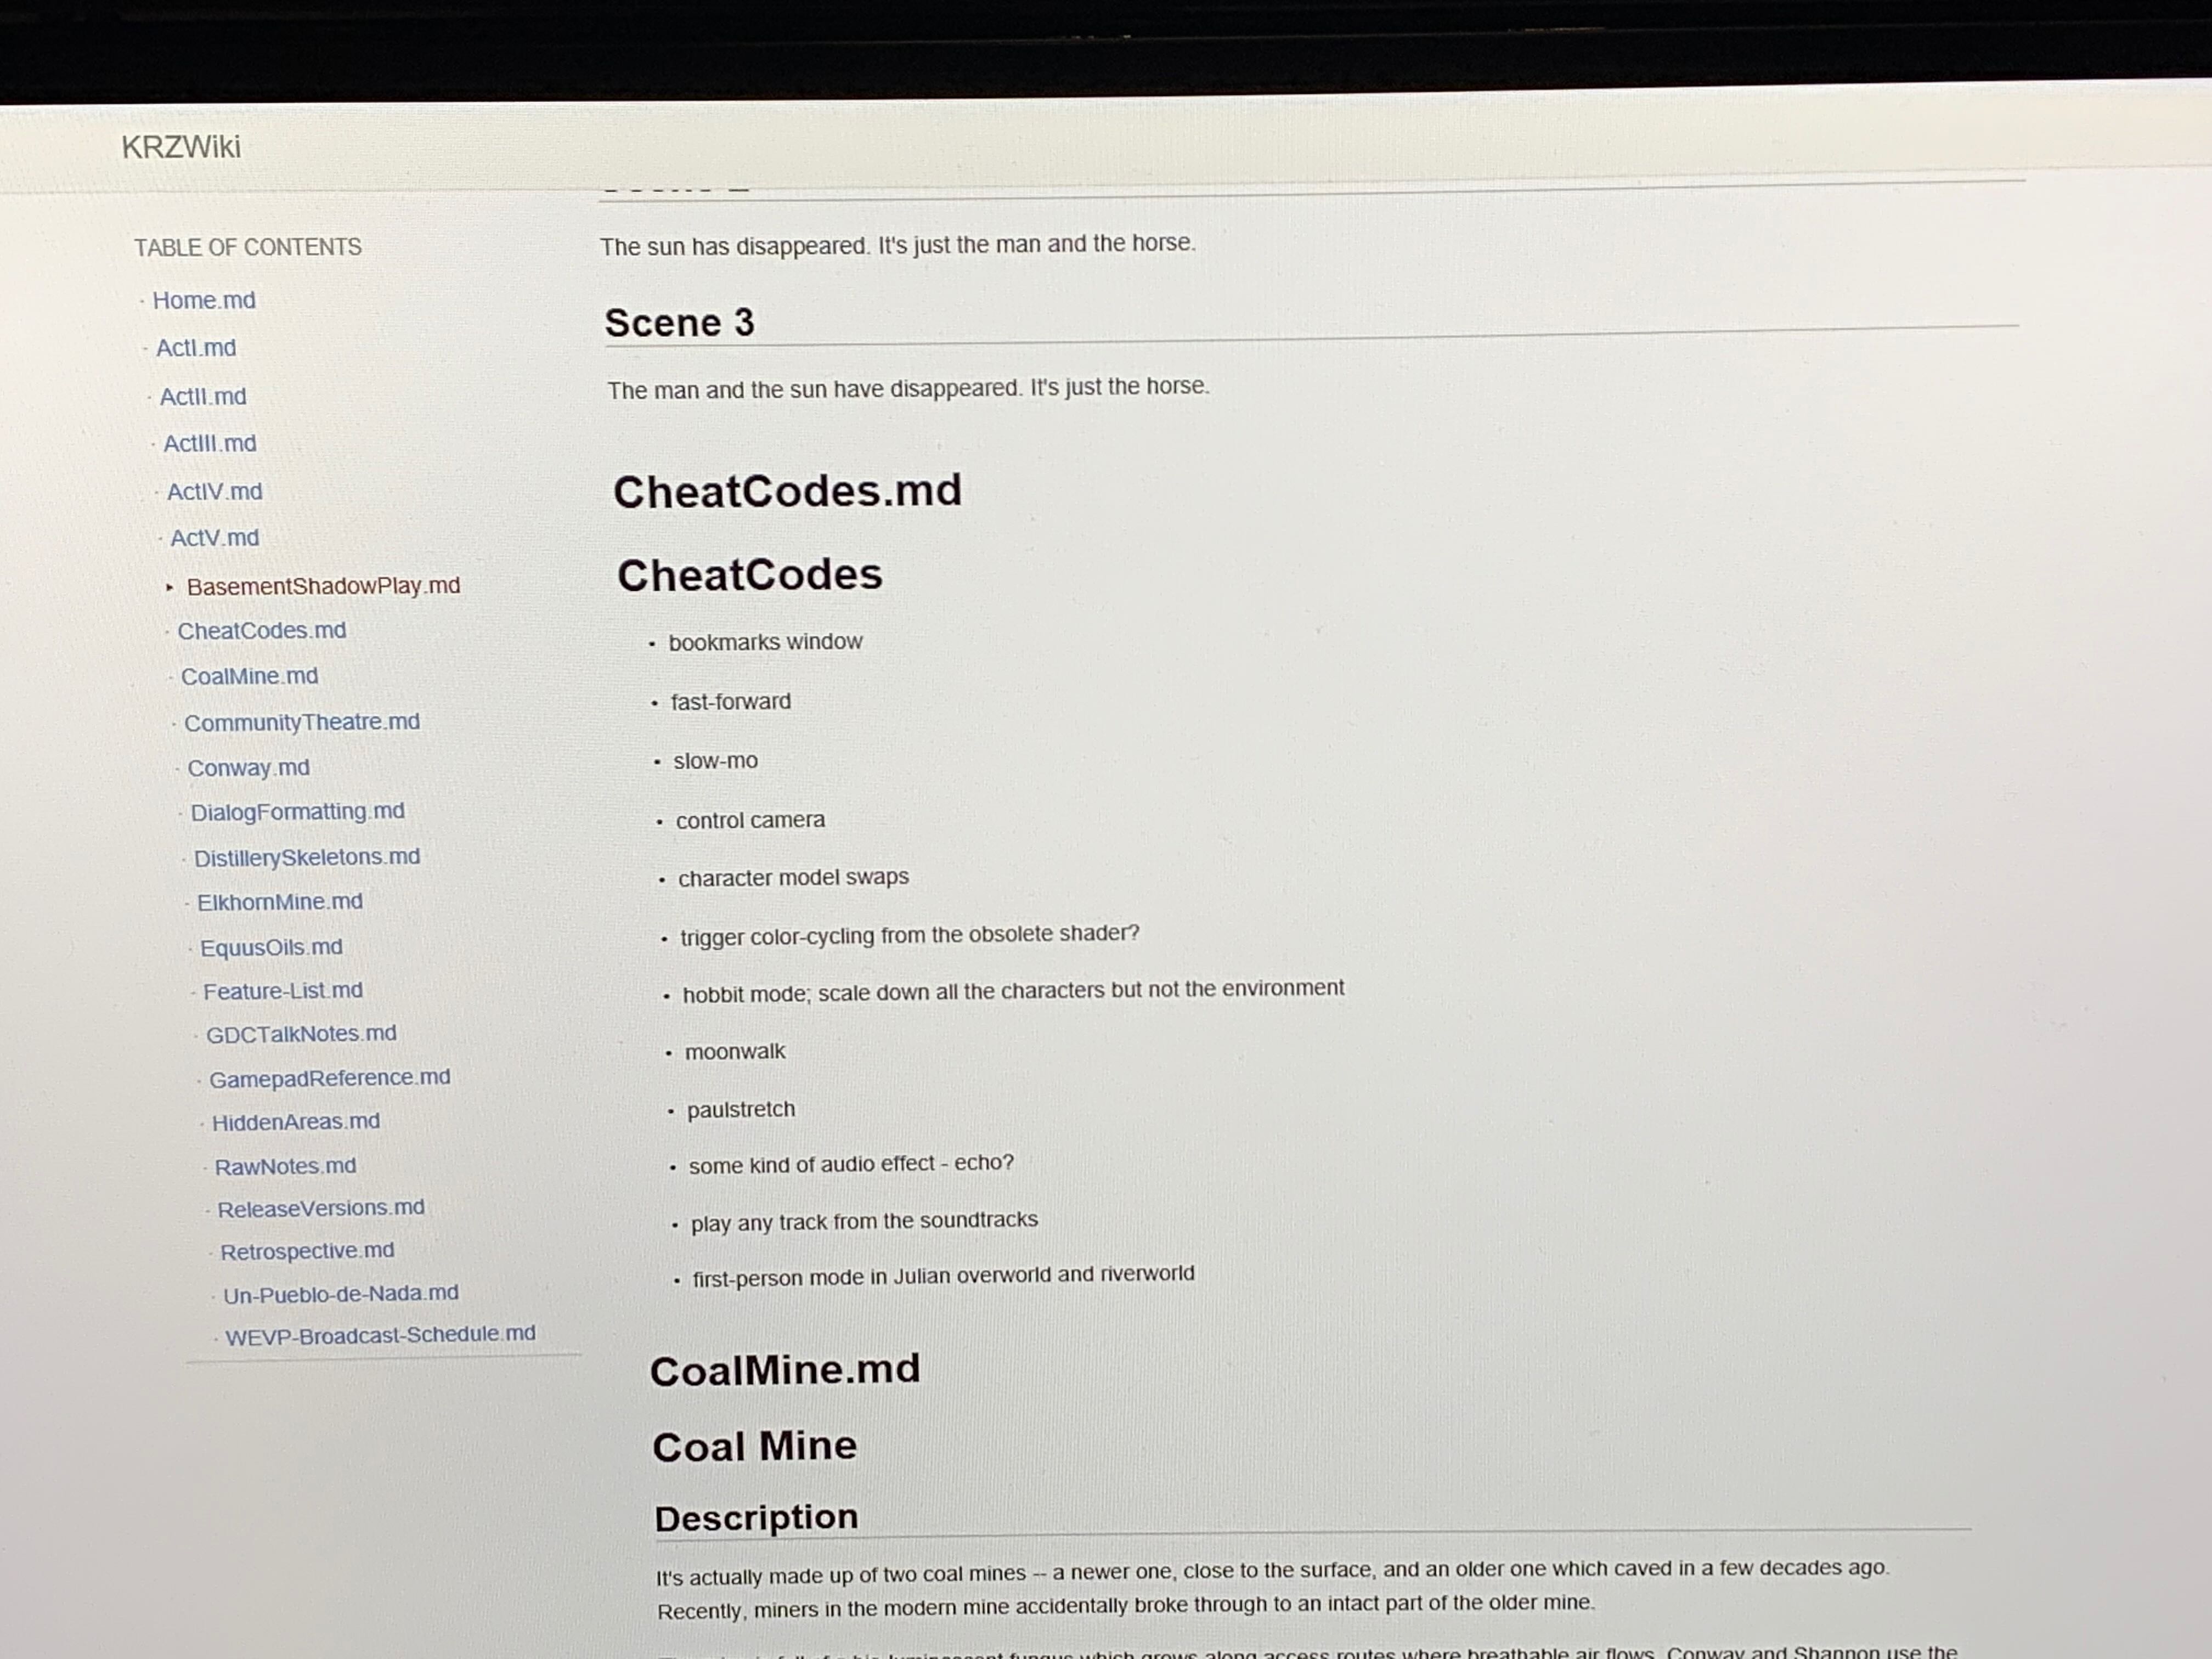This screenshot has width=2212, height=1659.
Task: Go to the ActIII.md page
Action: 210,443
